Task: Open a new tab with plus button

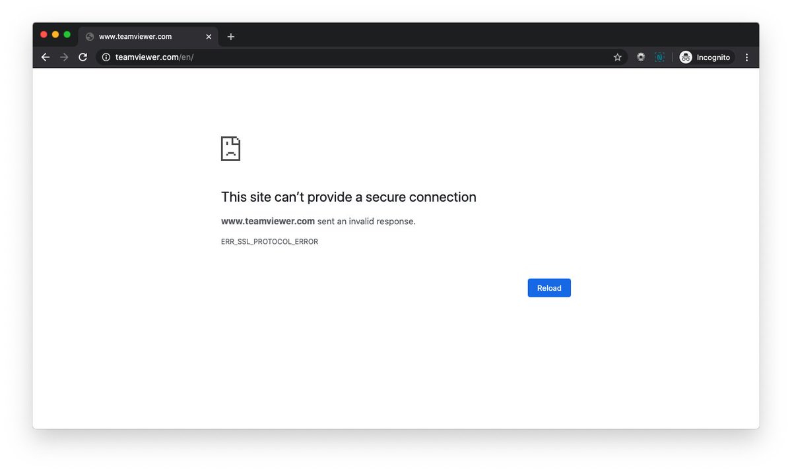Action: click(231, 37)
